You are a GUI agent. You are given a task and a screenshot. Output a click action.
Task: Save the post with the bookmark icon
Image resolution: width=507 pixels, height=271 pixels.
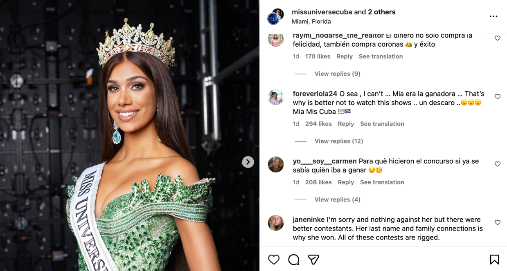pos(495,259)
